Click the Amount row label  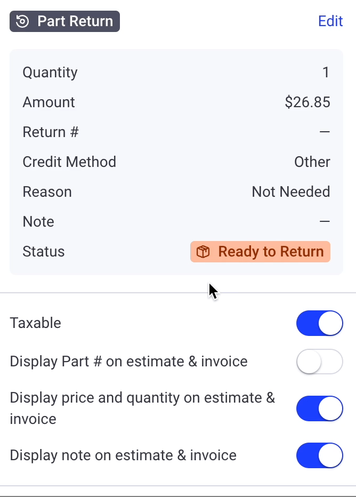pos(48,102)
